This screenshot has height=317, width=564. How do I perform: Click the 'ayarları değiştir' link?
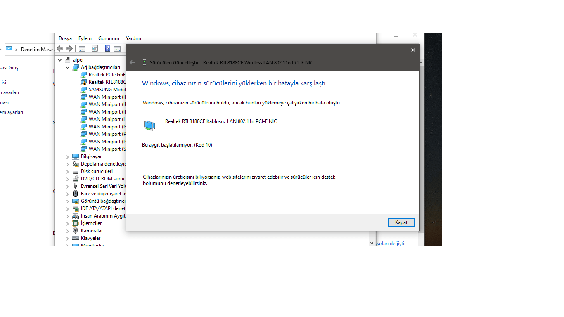coord(391,244)
